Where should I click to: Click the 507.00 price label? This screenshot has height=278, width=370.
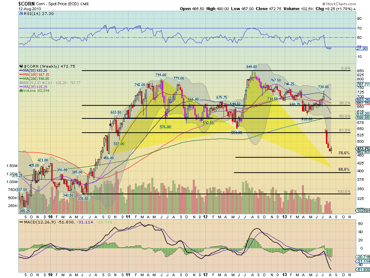click(x=119, y=143)
